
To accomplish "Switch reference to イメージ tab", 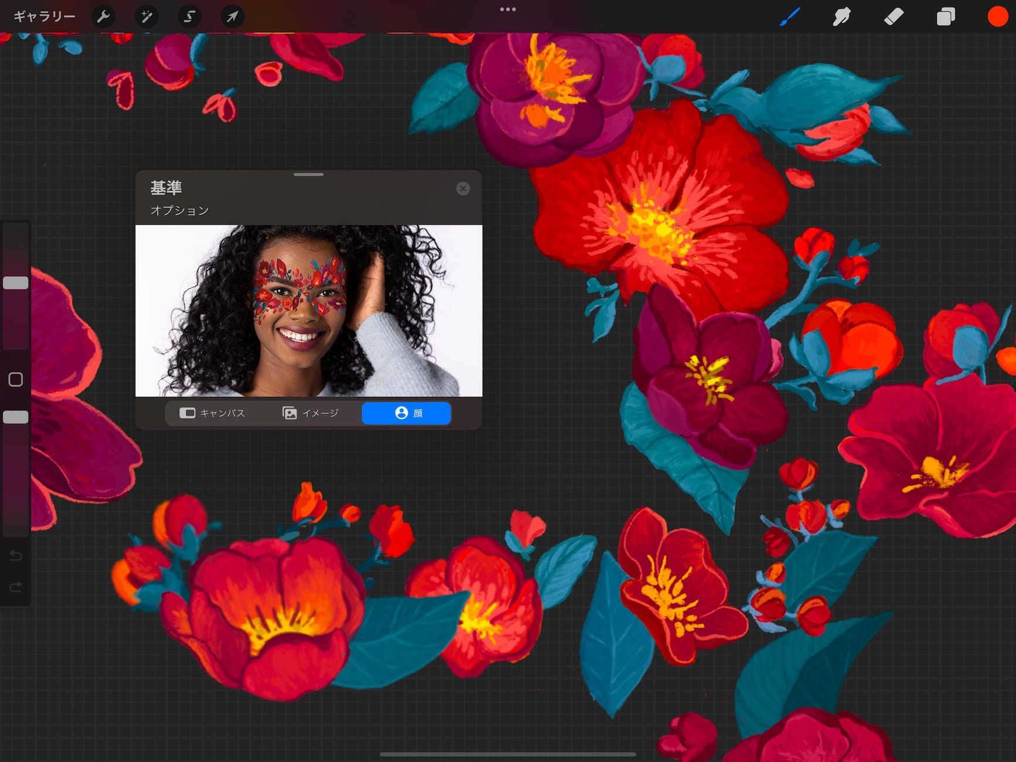I will (311, 413).
